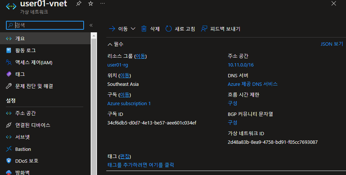Viewport: 346px width, 175px height.
Task: Open Azure 제공 DNS 서비스 link
Action: click(x=253, y=84)
